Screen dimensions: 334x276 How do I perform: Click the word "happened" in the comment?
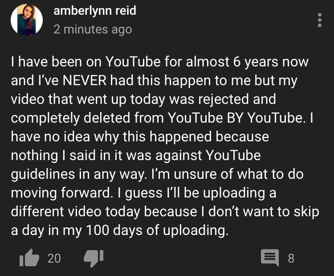pos(181,137)
